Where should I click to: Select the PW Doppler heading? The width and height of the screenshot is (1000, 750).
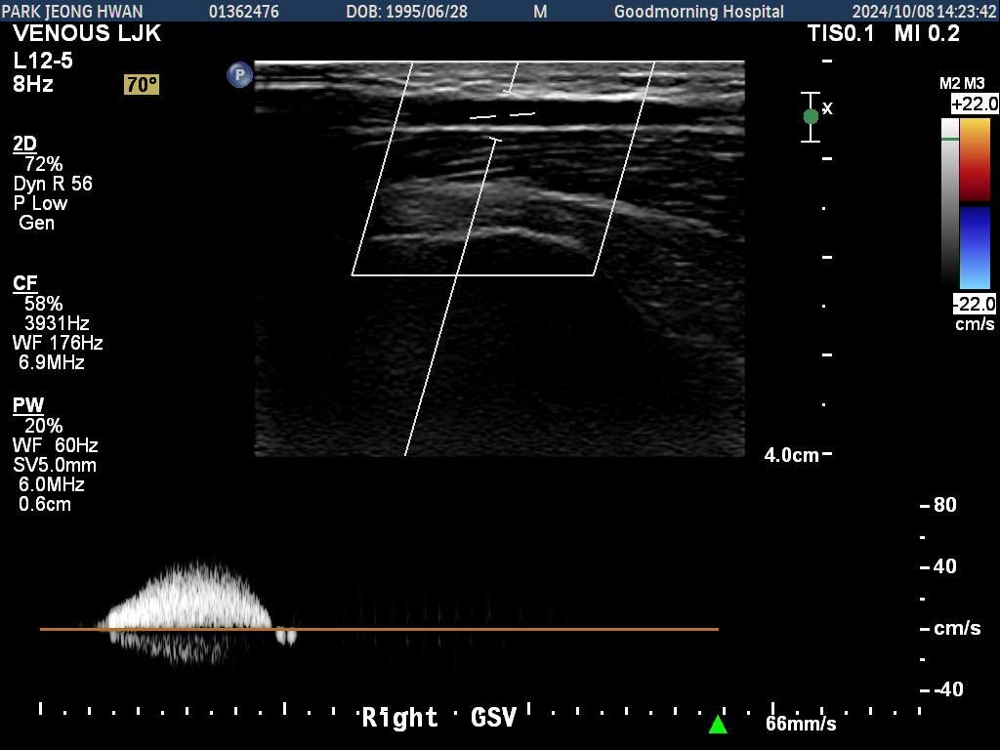pyautogui.click(x=27, y=405)
